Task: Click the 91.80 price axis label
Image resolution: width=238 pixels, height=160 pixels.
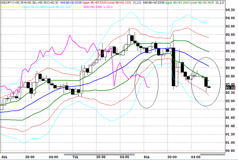Action: (x=230, y=109)
